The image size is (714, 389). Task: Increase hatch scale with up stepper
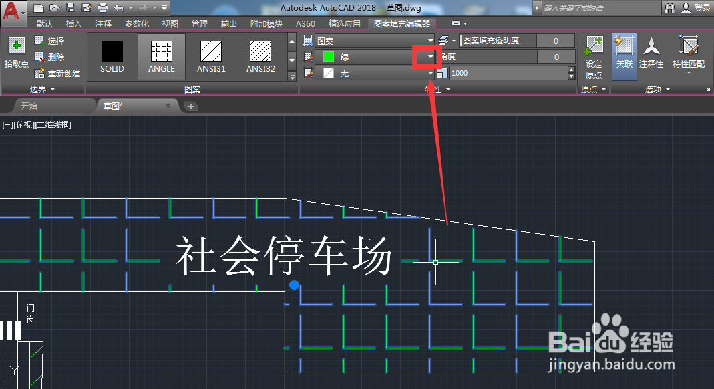[x=572, y=70]
